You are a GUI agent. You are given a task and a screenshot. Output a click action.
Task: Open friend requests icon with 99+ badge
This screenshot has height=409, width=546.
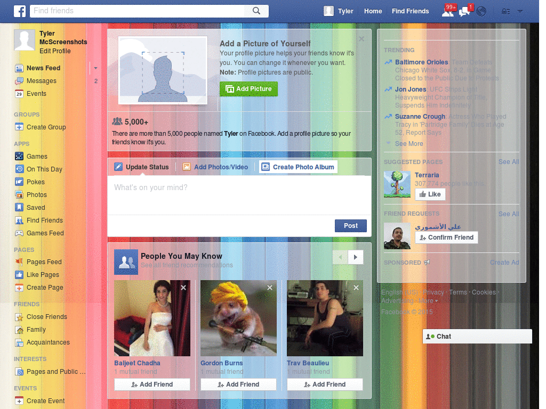448,11
